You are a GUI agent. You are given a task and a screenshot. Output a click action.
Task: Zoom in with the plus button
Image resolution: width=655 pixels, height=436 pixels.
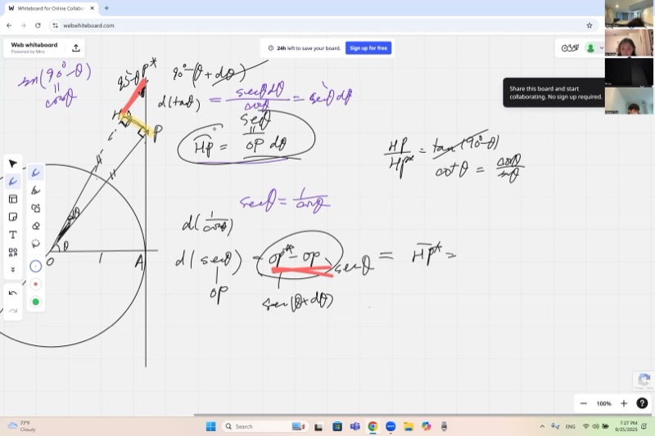(624, 403)
